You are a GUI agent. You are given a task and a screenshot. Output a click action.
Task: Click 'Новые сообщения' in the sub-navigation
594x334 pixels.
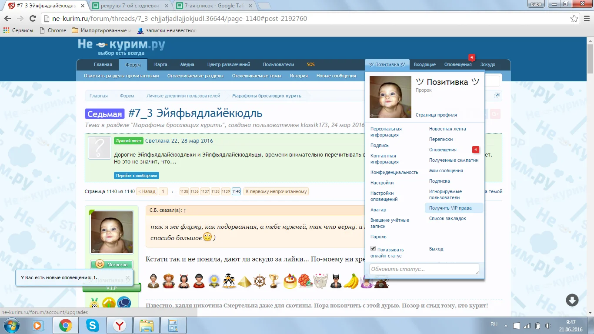point(336,76)
